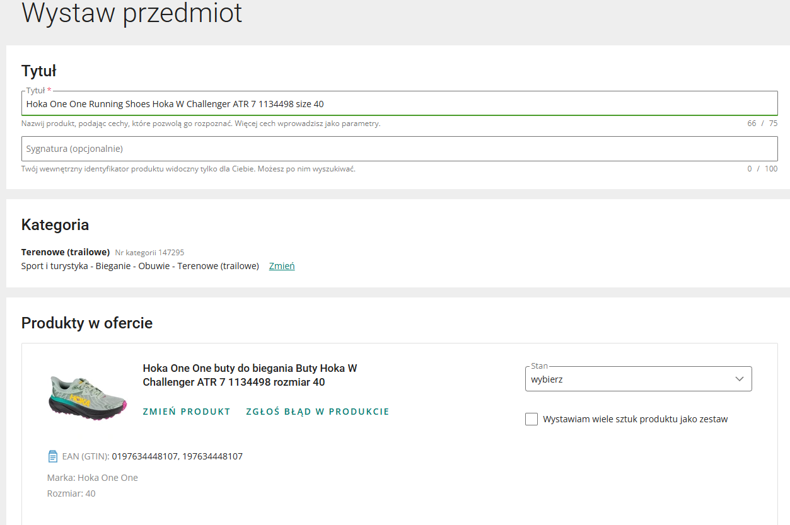Click the 'Marka: Hoka One One' text

point(93,478)
